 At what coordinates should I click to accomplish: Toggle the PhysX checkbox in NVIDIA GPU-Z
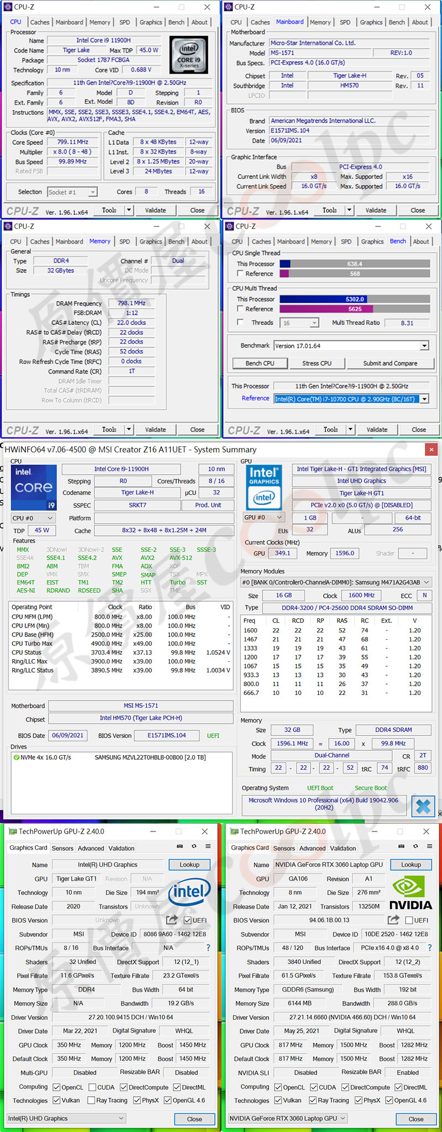(x=359, y=1101)
